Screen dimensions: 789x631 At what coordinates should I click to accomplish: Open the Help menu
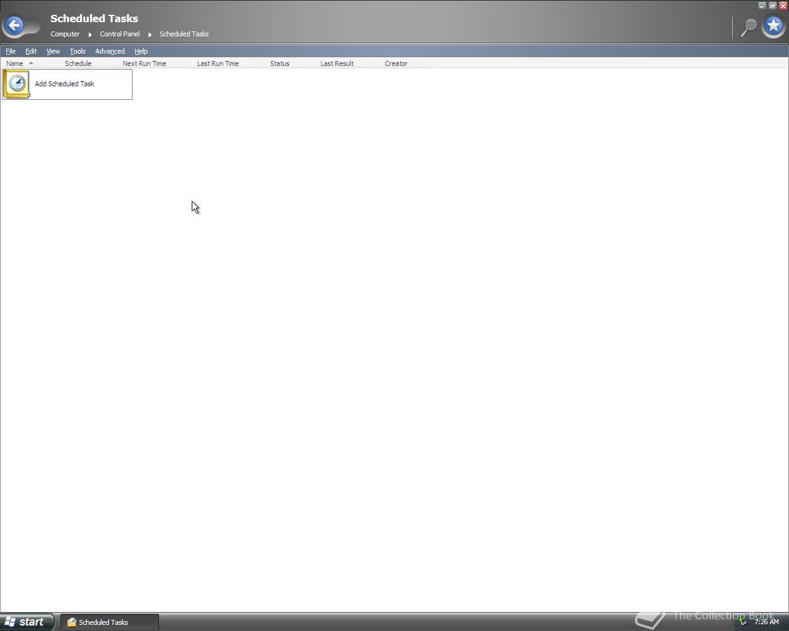coord(141,51)
